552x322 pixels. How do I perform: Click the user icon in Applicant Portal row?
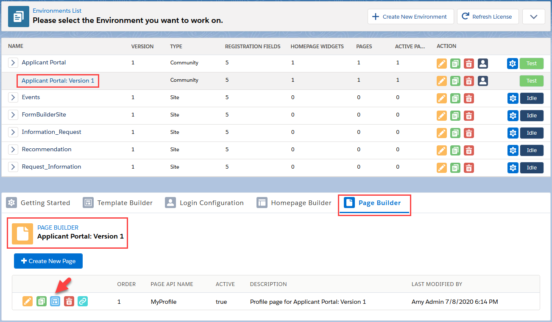(482, 64)
